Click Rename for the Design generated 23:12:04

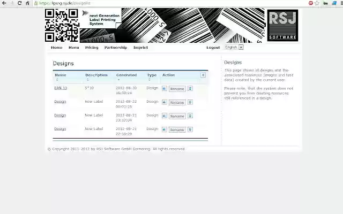(177, 116)
